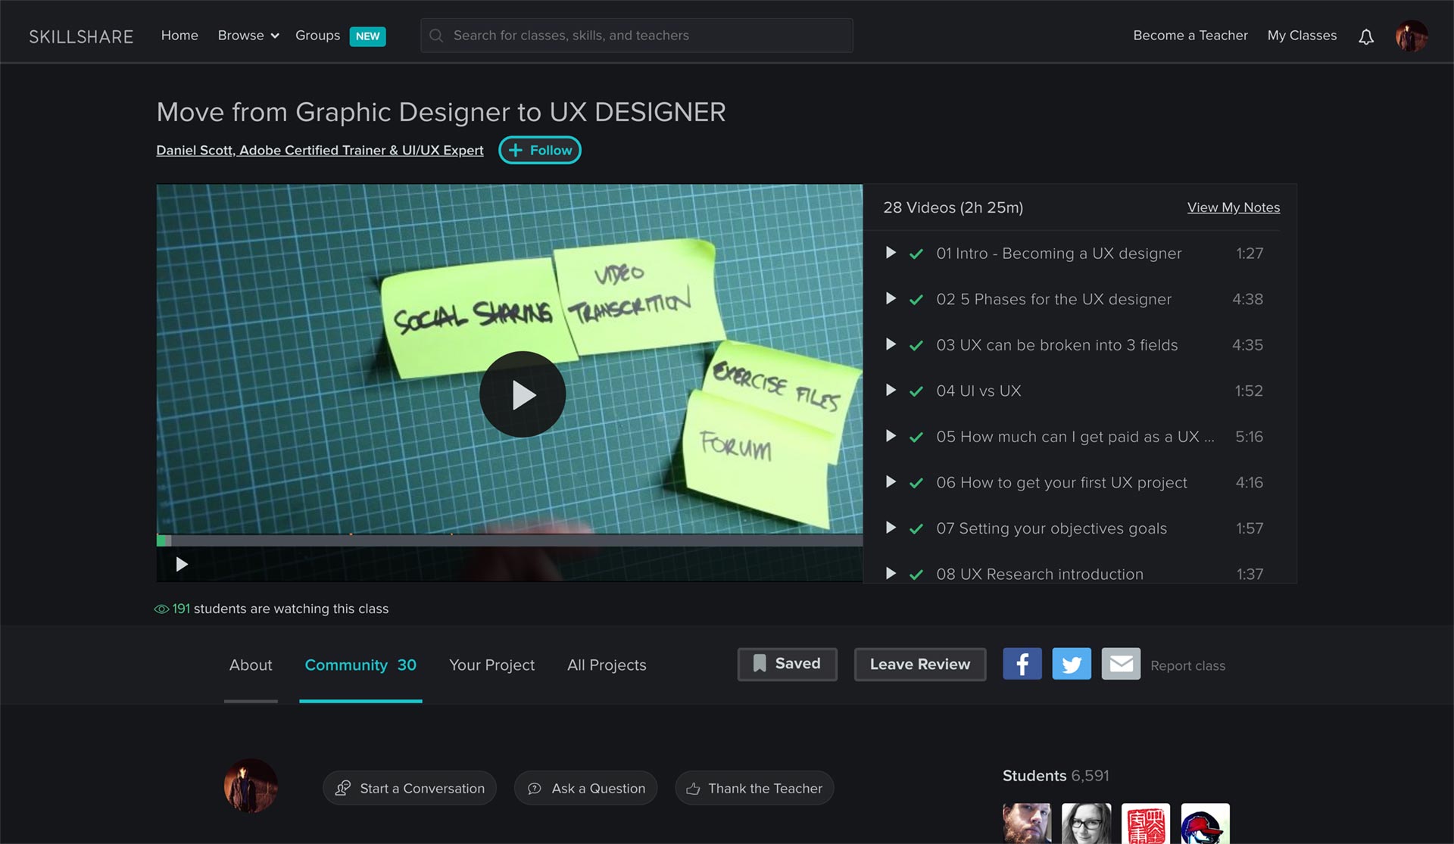Image resolution: width=1454 pixels, height=844 pixels.
Task: Select lesson '07 Setting your objectives goals'
Action: point(1051,528)
